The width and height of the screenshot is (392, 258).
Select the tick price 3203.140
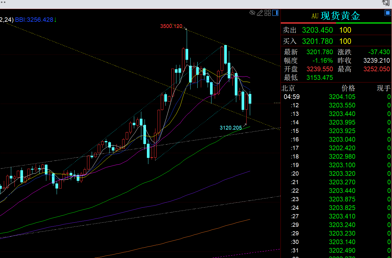point(342,242)
